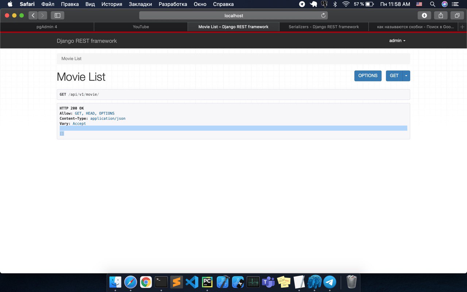This screenshot has width=467, height=292.
Task: Open the Safari application menu
Action: click(27, 4)
